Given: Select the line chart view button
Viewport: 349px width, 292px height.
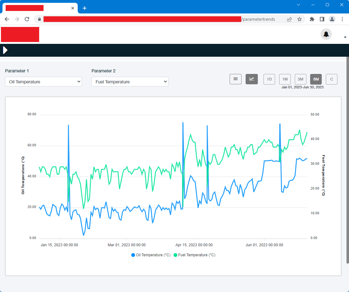Looking at the screenshot, I should click(252, 79).
